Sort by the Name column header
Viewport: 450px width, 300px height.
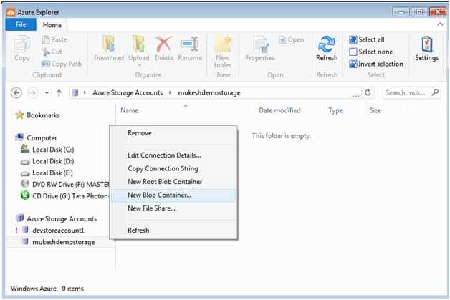(130, 110)
